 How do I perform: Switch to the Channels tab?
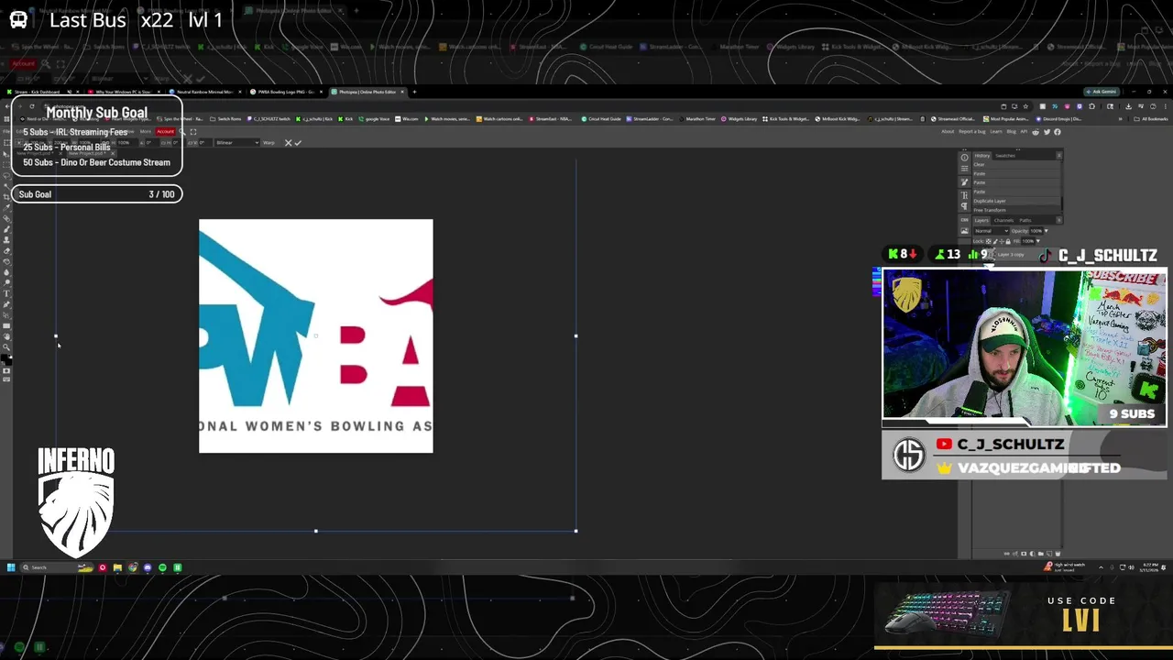pyautogui.click(x=1003, y=220)
